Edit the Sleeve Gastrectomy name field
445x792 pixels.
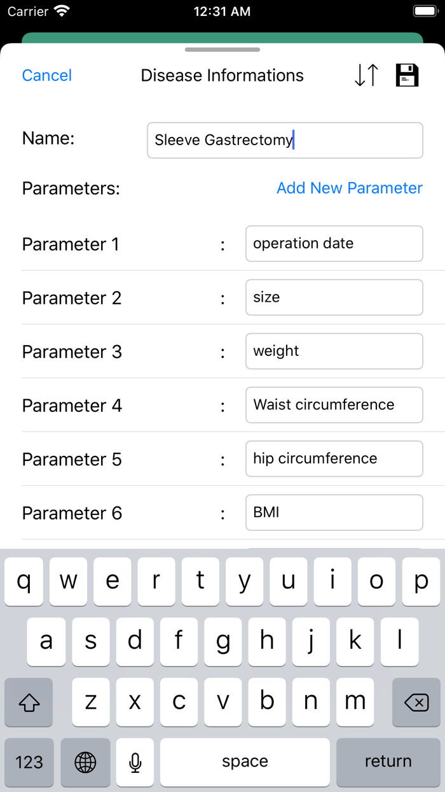285,140
